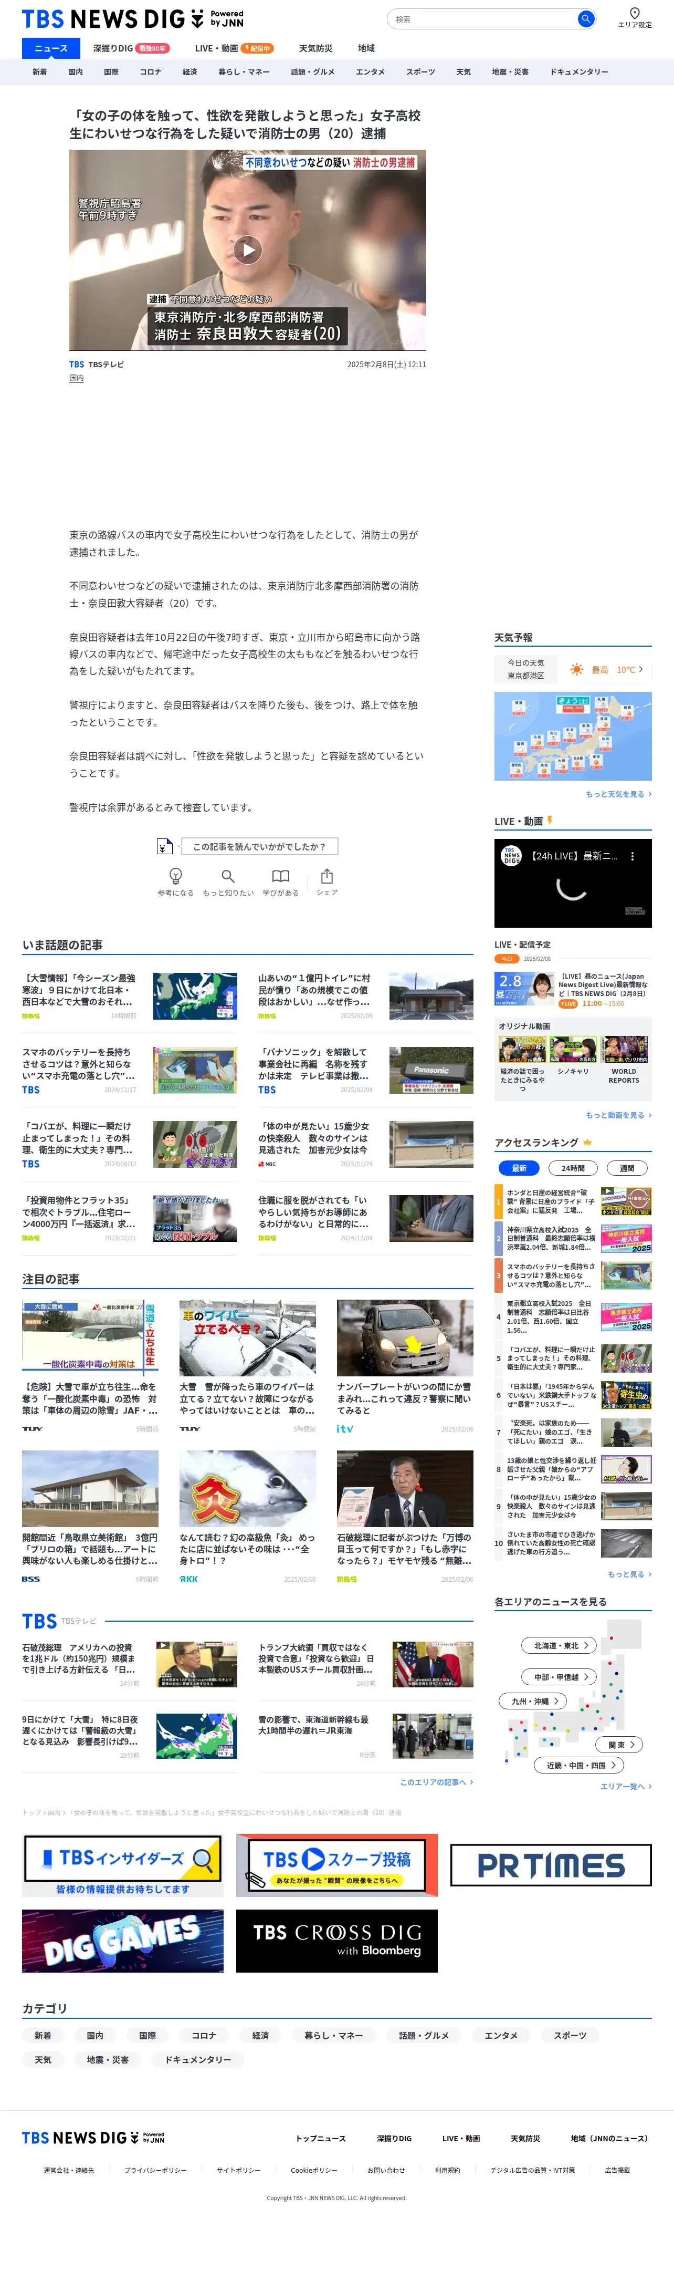
Task: Open the three-dot menu on the 24h LIVE video
Action: point(631,856)
